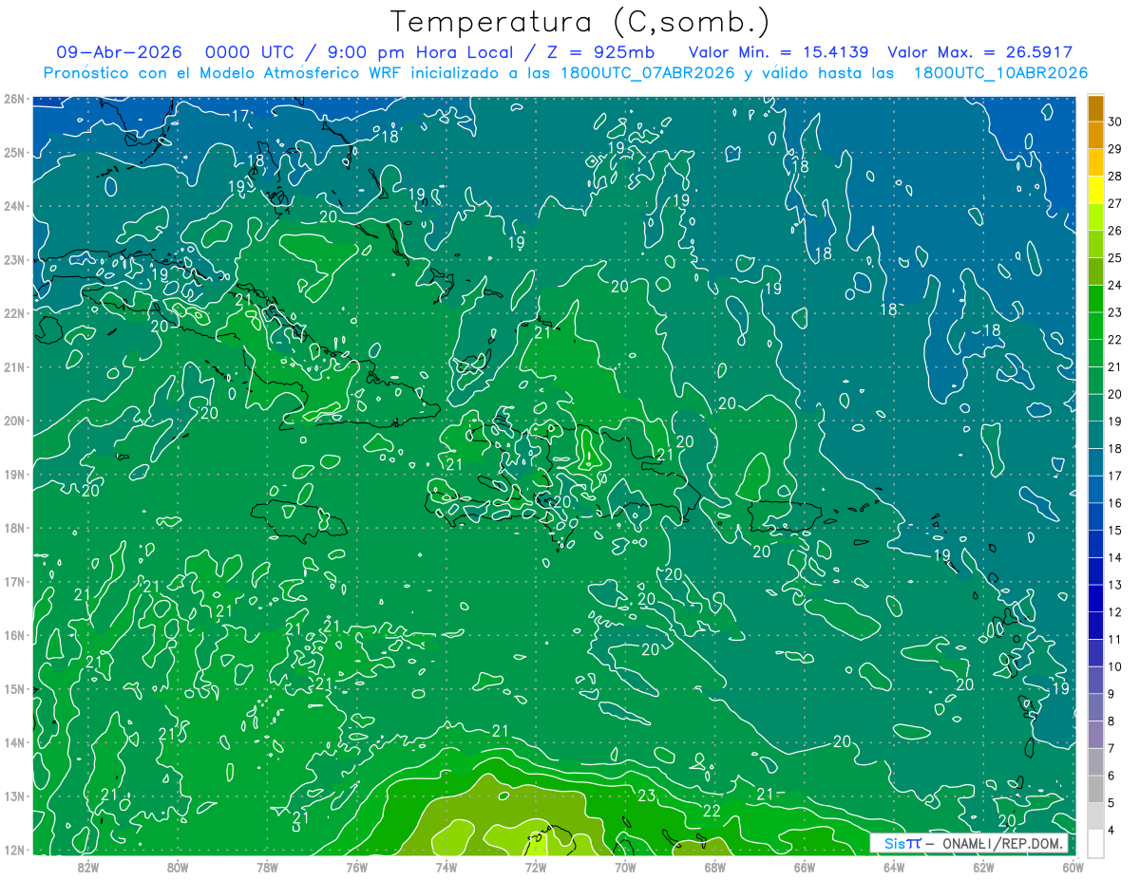Viewport: 1140px width, 880px height.
Task: Click the WRF model forecast subtitle line
Action: coord(566,73)
